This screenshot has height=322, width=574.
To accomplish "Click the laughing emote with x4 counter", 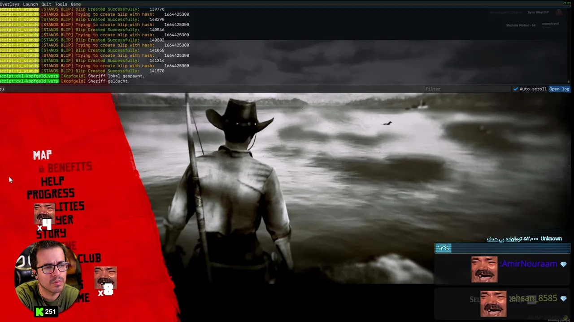I will 44,214.
